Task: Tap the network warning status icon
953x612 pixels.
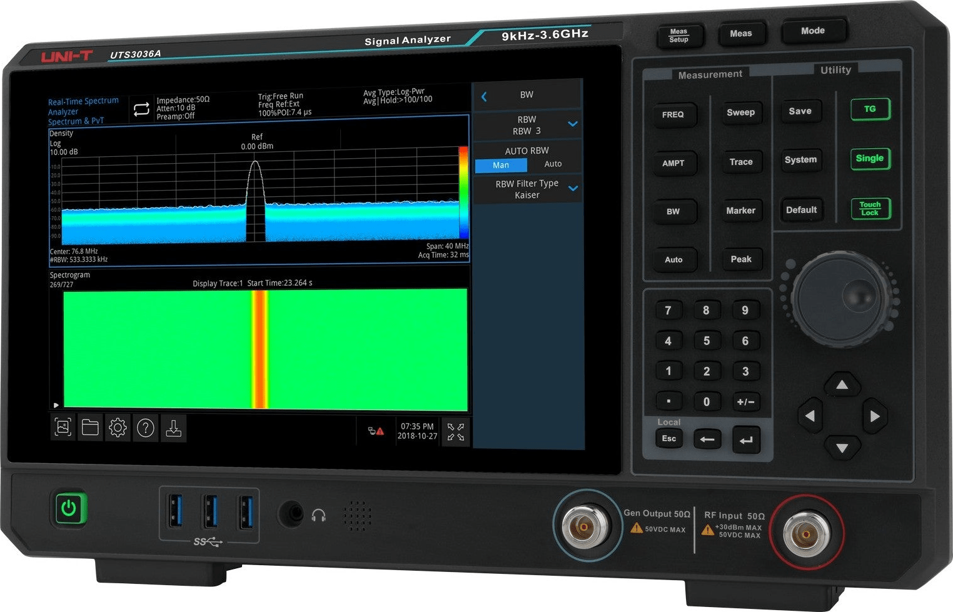Action: [376, 431]
